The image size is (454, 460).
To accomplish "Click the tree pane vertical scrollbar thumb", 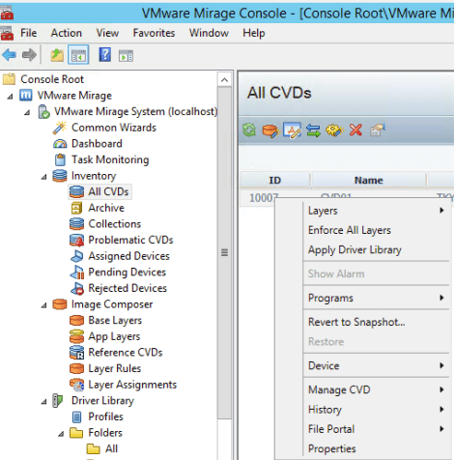I will 224,252.
